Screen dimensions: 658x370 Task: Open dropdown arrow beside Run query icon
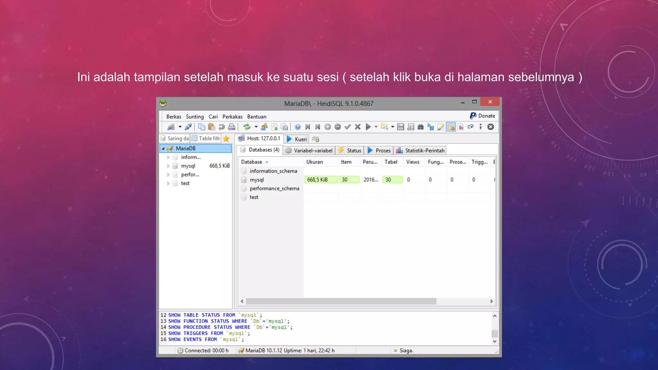376,127
